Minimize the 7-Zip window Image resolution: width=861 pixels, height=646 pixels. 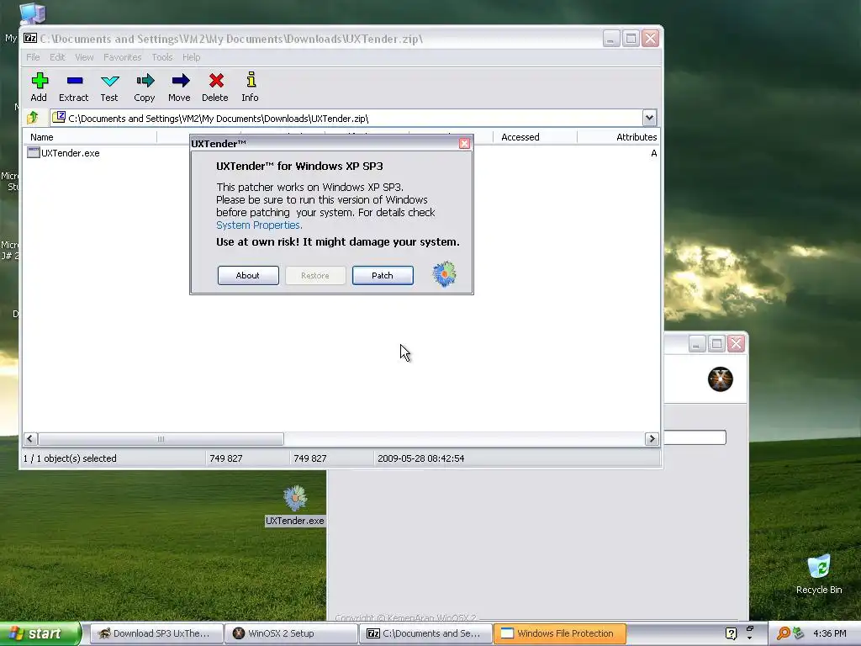(611, 39)
